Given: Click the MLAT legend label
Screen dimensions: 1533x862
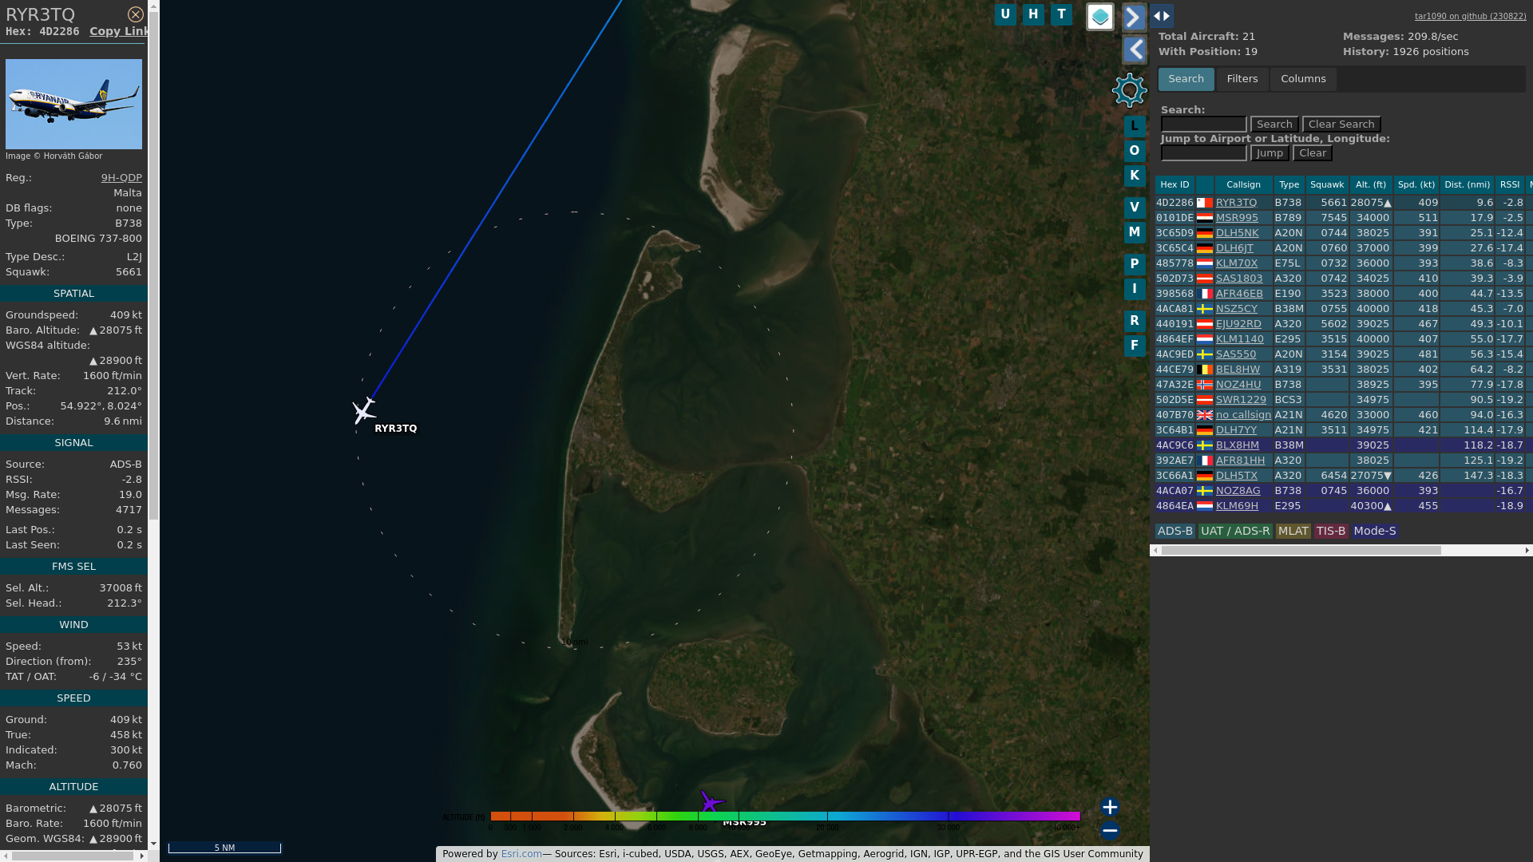Looking at the screenshot, I should [1293, 532].
